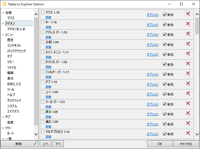The image size is (200, 149).
Task: Click addon list scrollbar thumb
Action: (x=197, y=26)
